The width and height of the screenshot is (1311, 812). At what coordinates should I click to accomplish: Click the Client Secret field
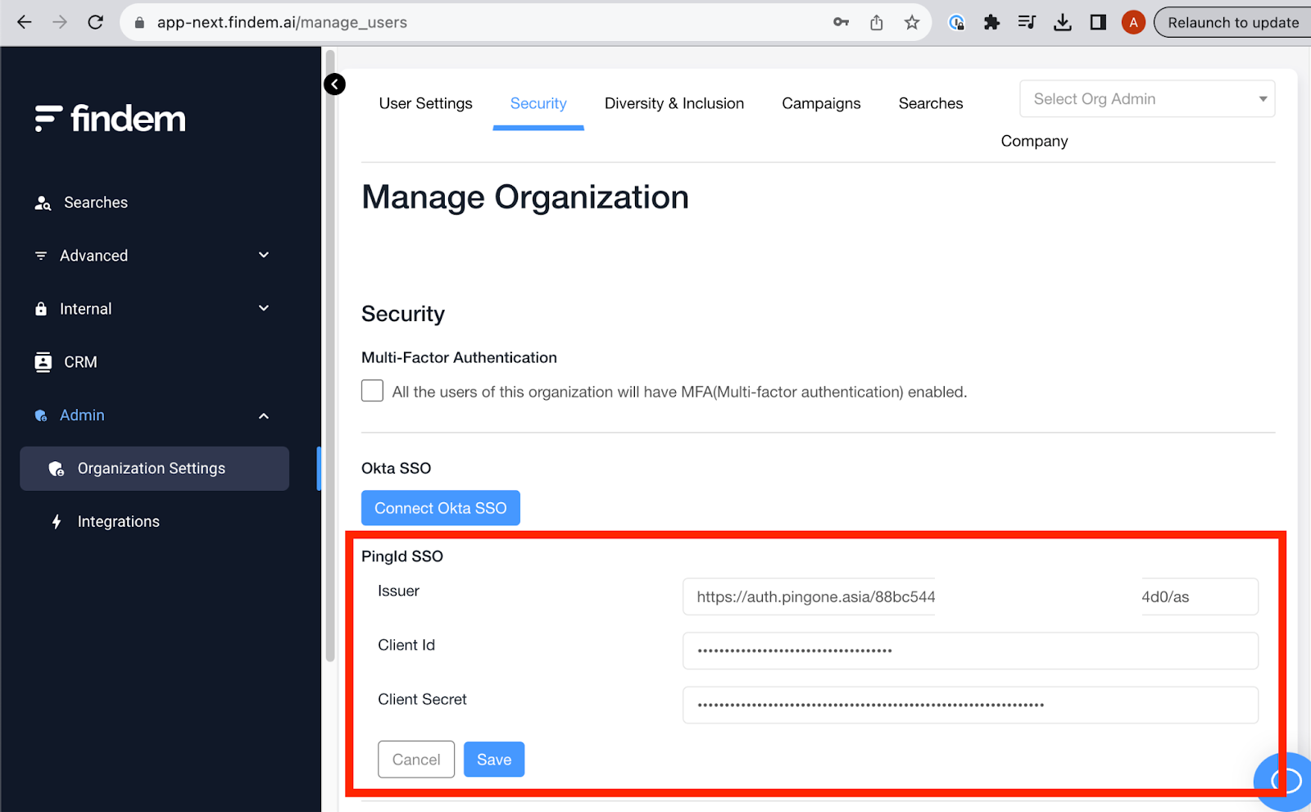970,705
